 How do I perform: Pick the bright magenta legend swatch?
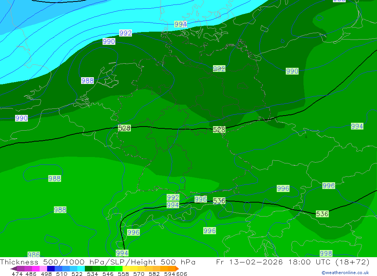tap(35, 268)
